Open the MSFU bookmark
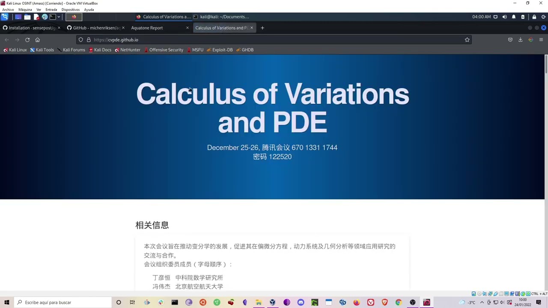This screenshot has height=308, width=548. [x=195, y=50]
